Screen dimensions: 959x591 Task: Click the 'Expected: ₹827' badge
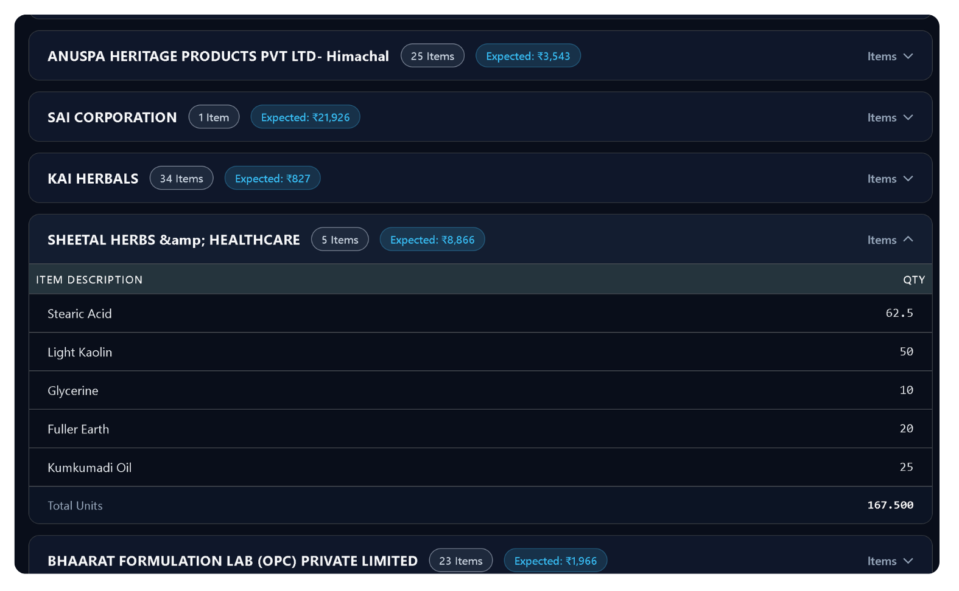point(272,178)
